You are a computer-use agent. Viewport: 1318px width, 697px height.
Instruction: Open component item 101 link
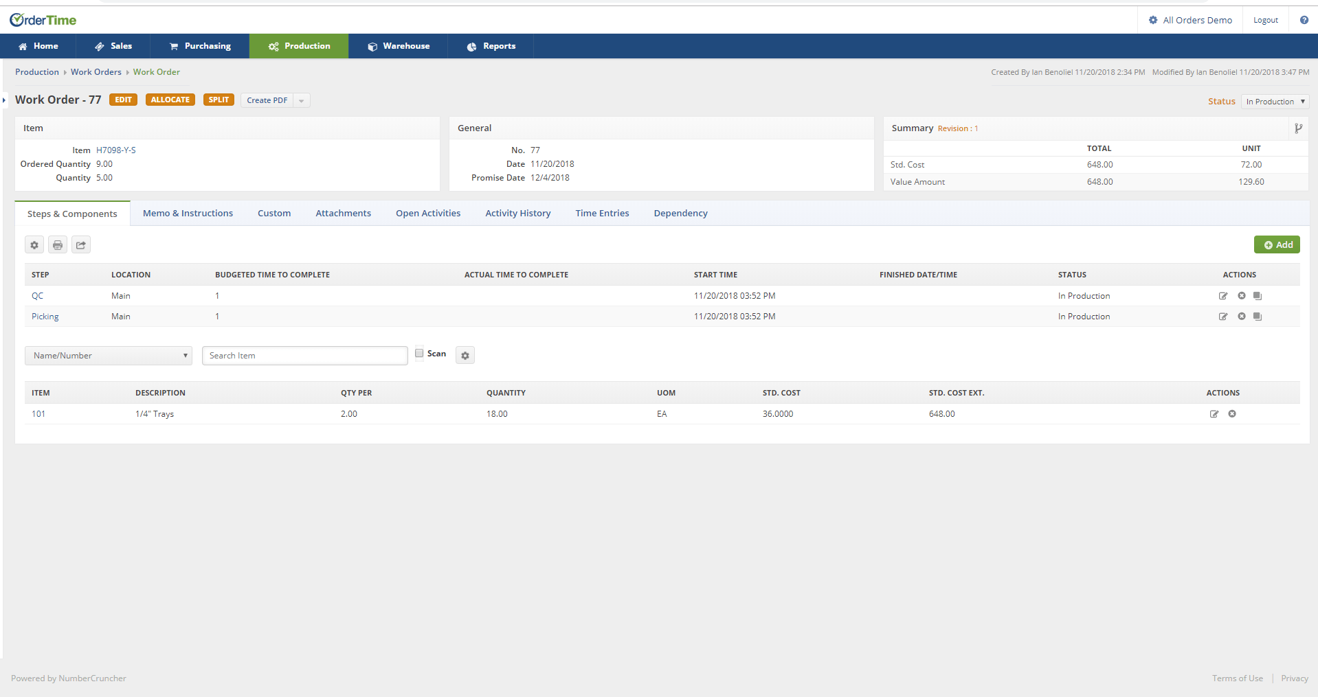pyautogui.click(x=38, y=414)
